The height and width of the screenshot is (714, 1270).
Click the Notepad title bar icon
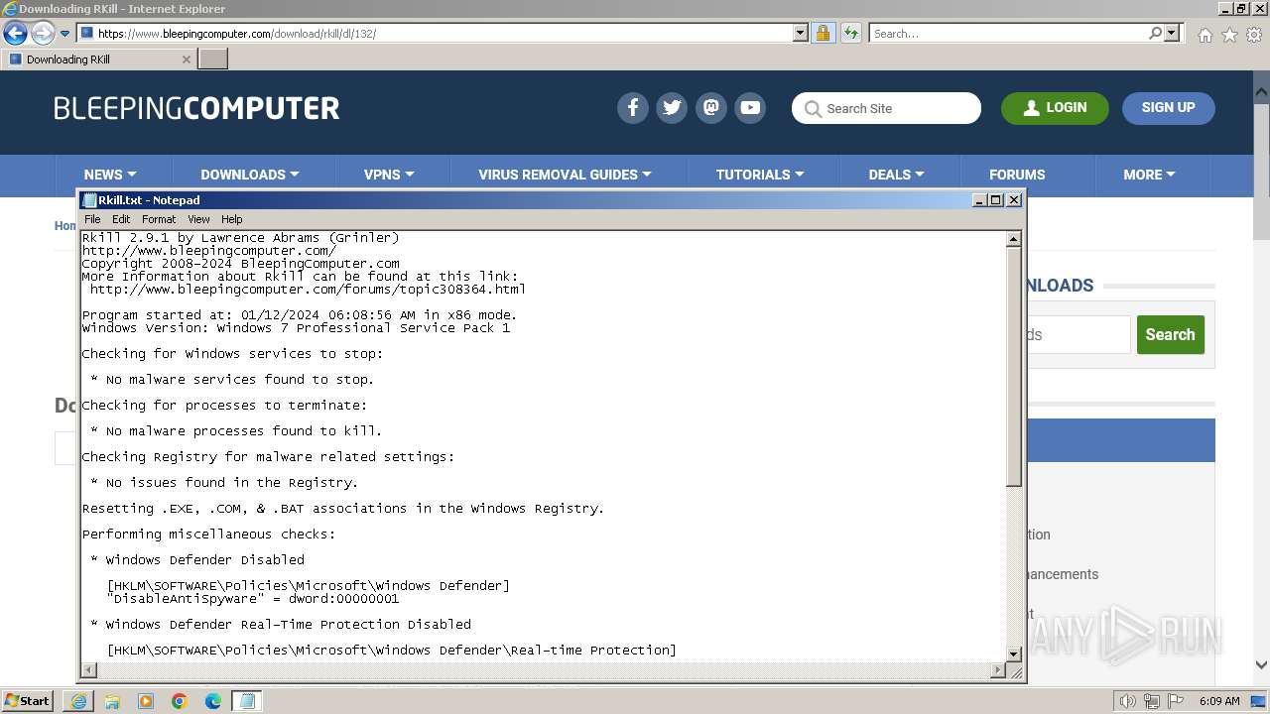(90, 200)
